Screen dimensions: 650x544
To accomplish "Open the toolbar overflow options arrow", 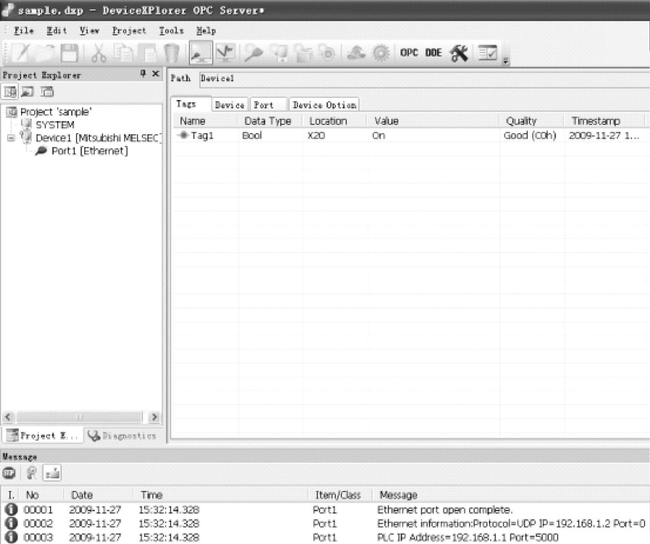I will click(x=506, y=61).
